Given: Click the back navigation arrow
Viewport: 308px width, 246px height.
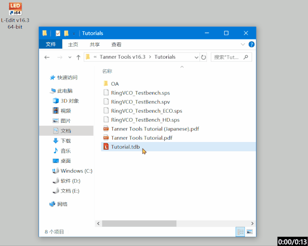Looking at the screenshot, I should (47, 57).
